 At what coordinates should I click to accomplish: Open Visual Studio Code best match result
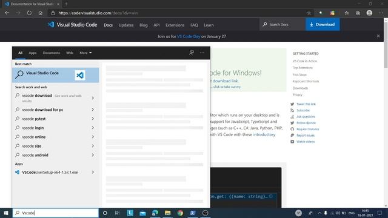[56, 75]
